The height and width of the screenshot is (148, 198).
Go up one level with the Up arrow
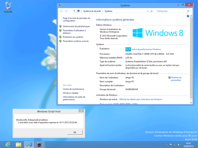tap(74, 11)
